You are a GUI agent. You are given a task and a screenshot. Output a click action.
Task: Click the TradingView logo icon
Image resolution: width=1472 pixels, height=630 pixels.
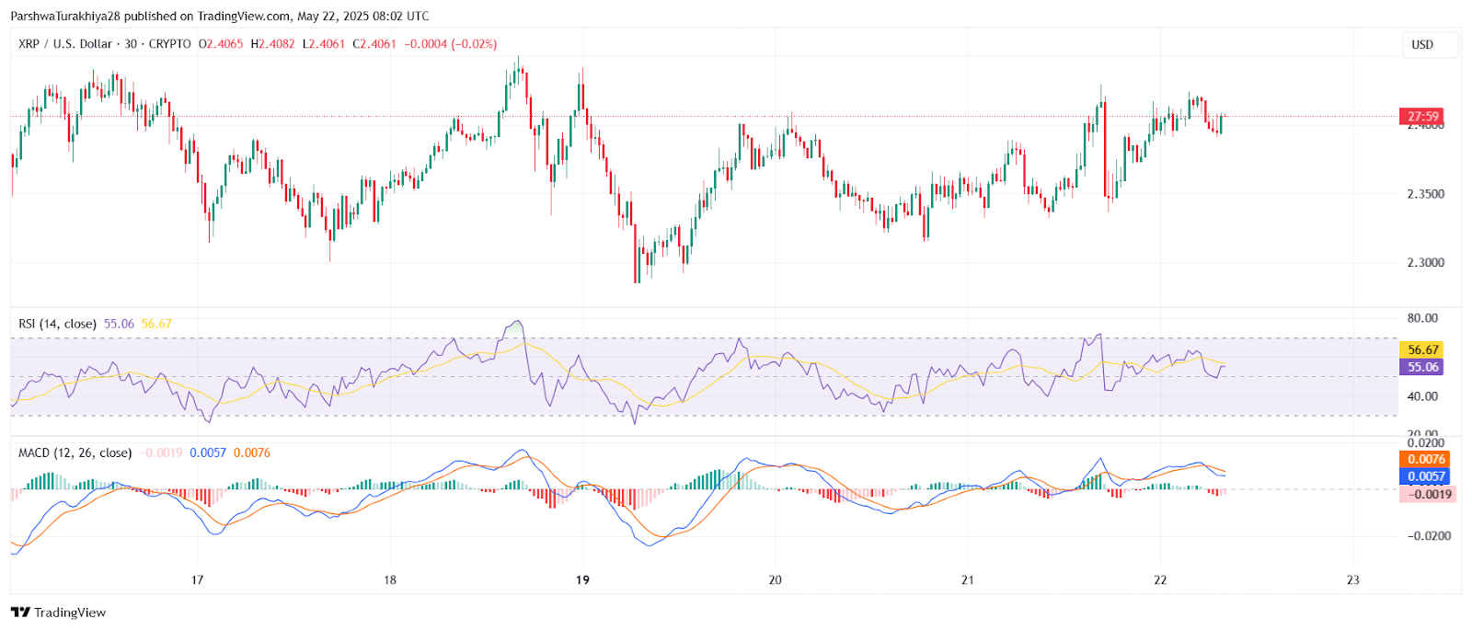(x=20, y=613)
